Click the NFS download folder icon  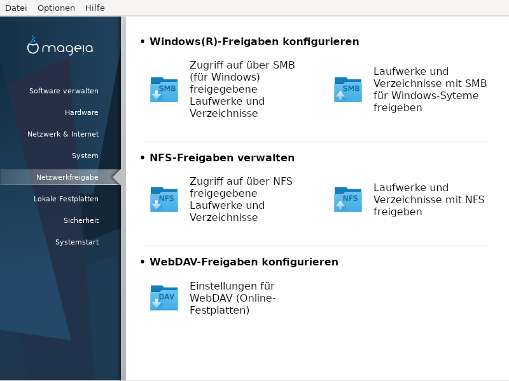(x=164, y=199)
